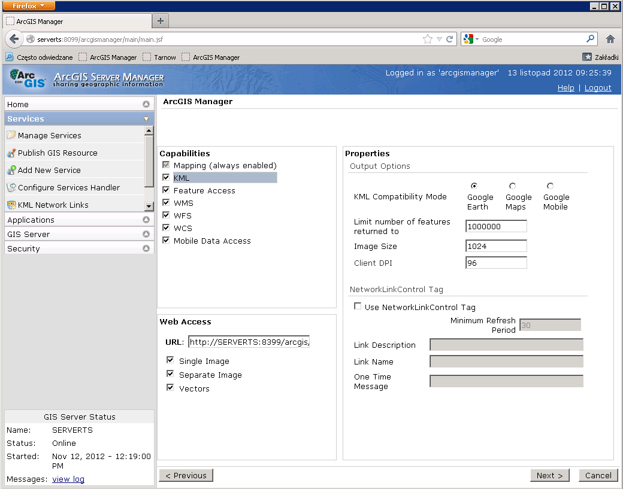
Task: Click the Web Access URL field
Action: (249, 342)
